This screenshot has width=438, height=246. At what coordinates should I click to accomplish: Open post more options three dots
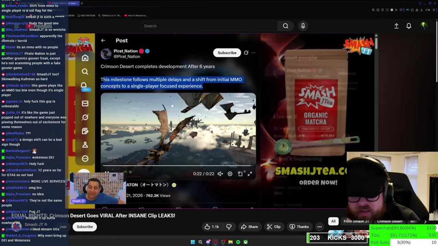click(253, 53)
